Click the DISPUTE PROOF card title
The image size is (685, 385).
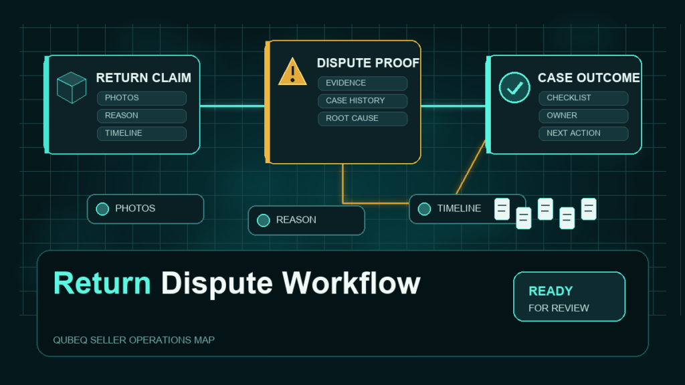(x=368, y=63)
